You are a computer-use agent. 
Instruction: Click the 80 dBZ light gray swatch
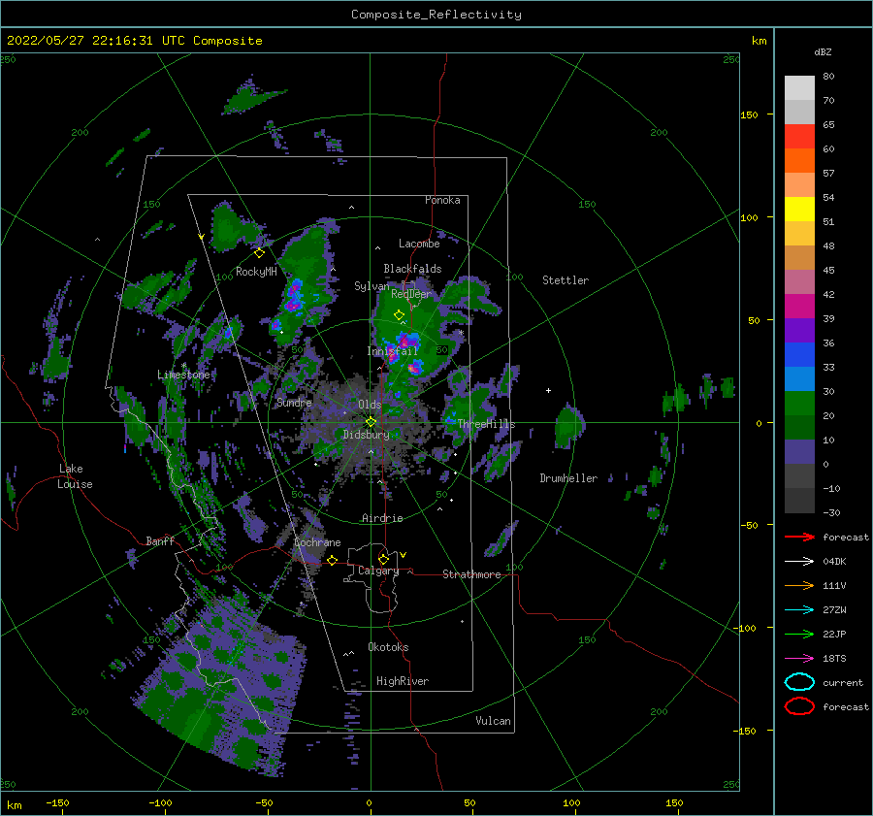(799, 87)
